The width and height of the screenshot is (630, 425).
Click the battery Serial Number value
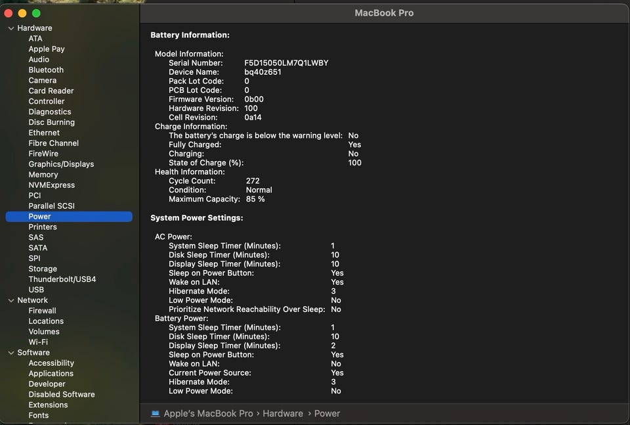point(286,63)
